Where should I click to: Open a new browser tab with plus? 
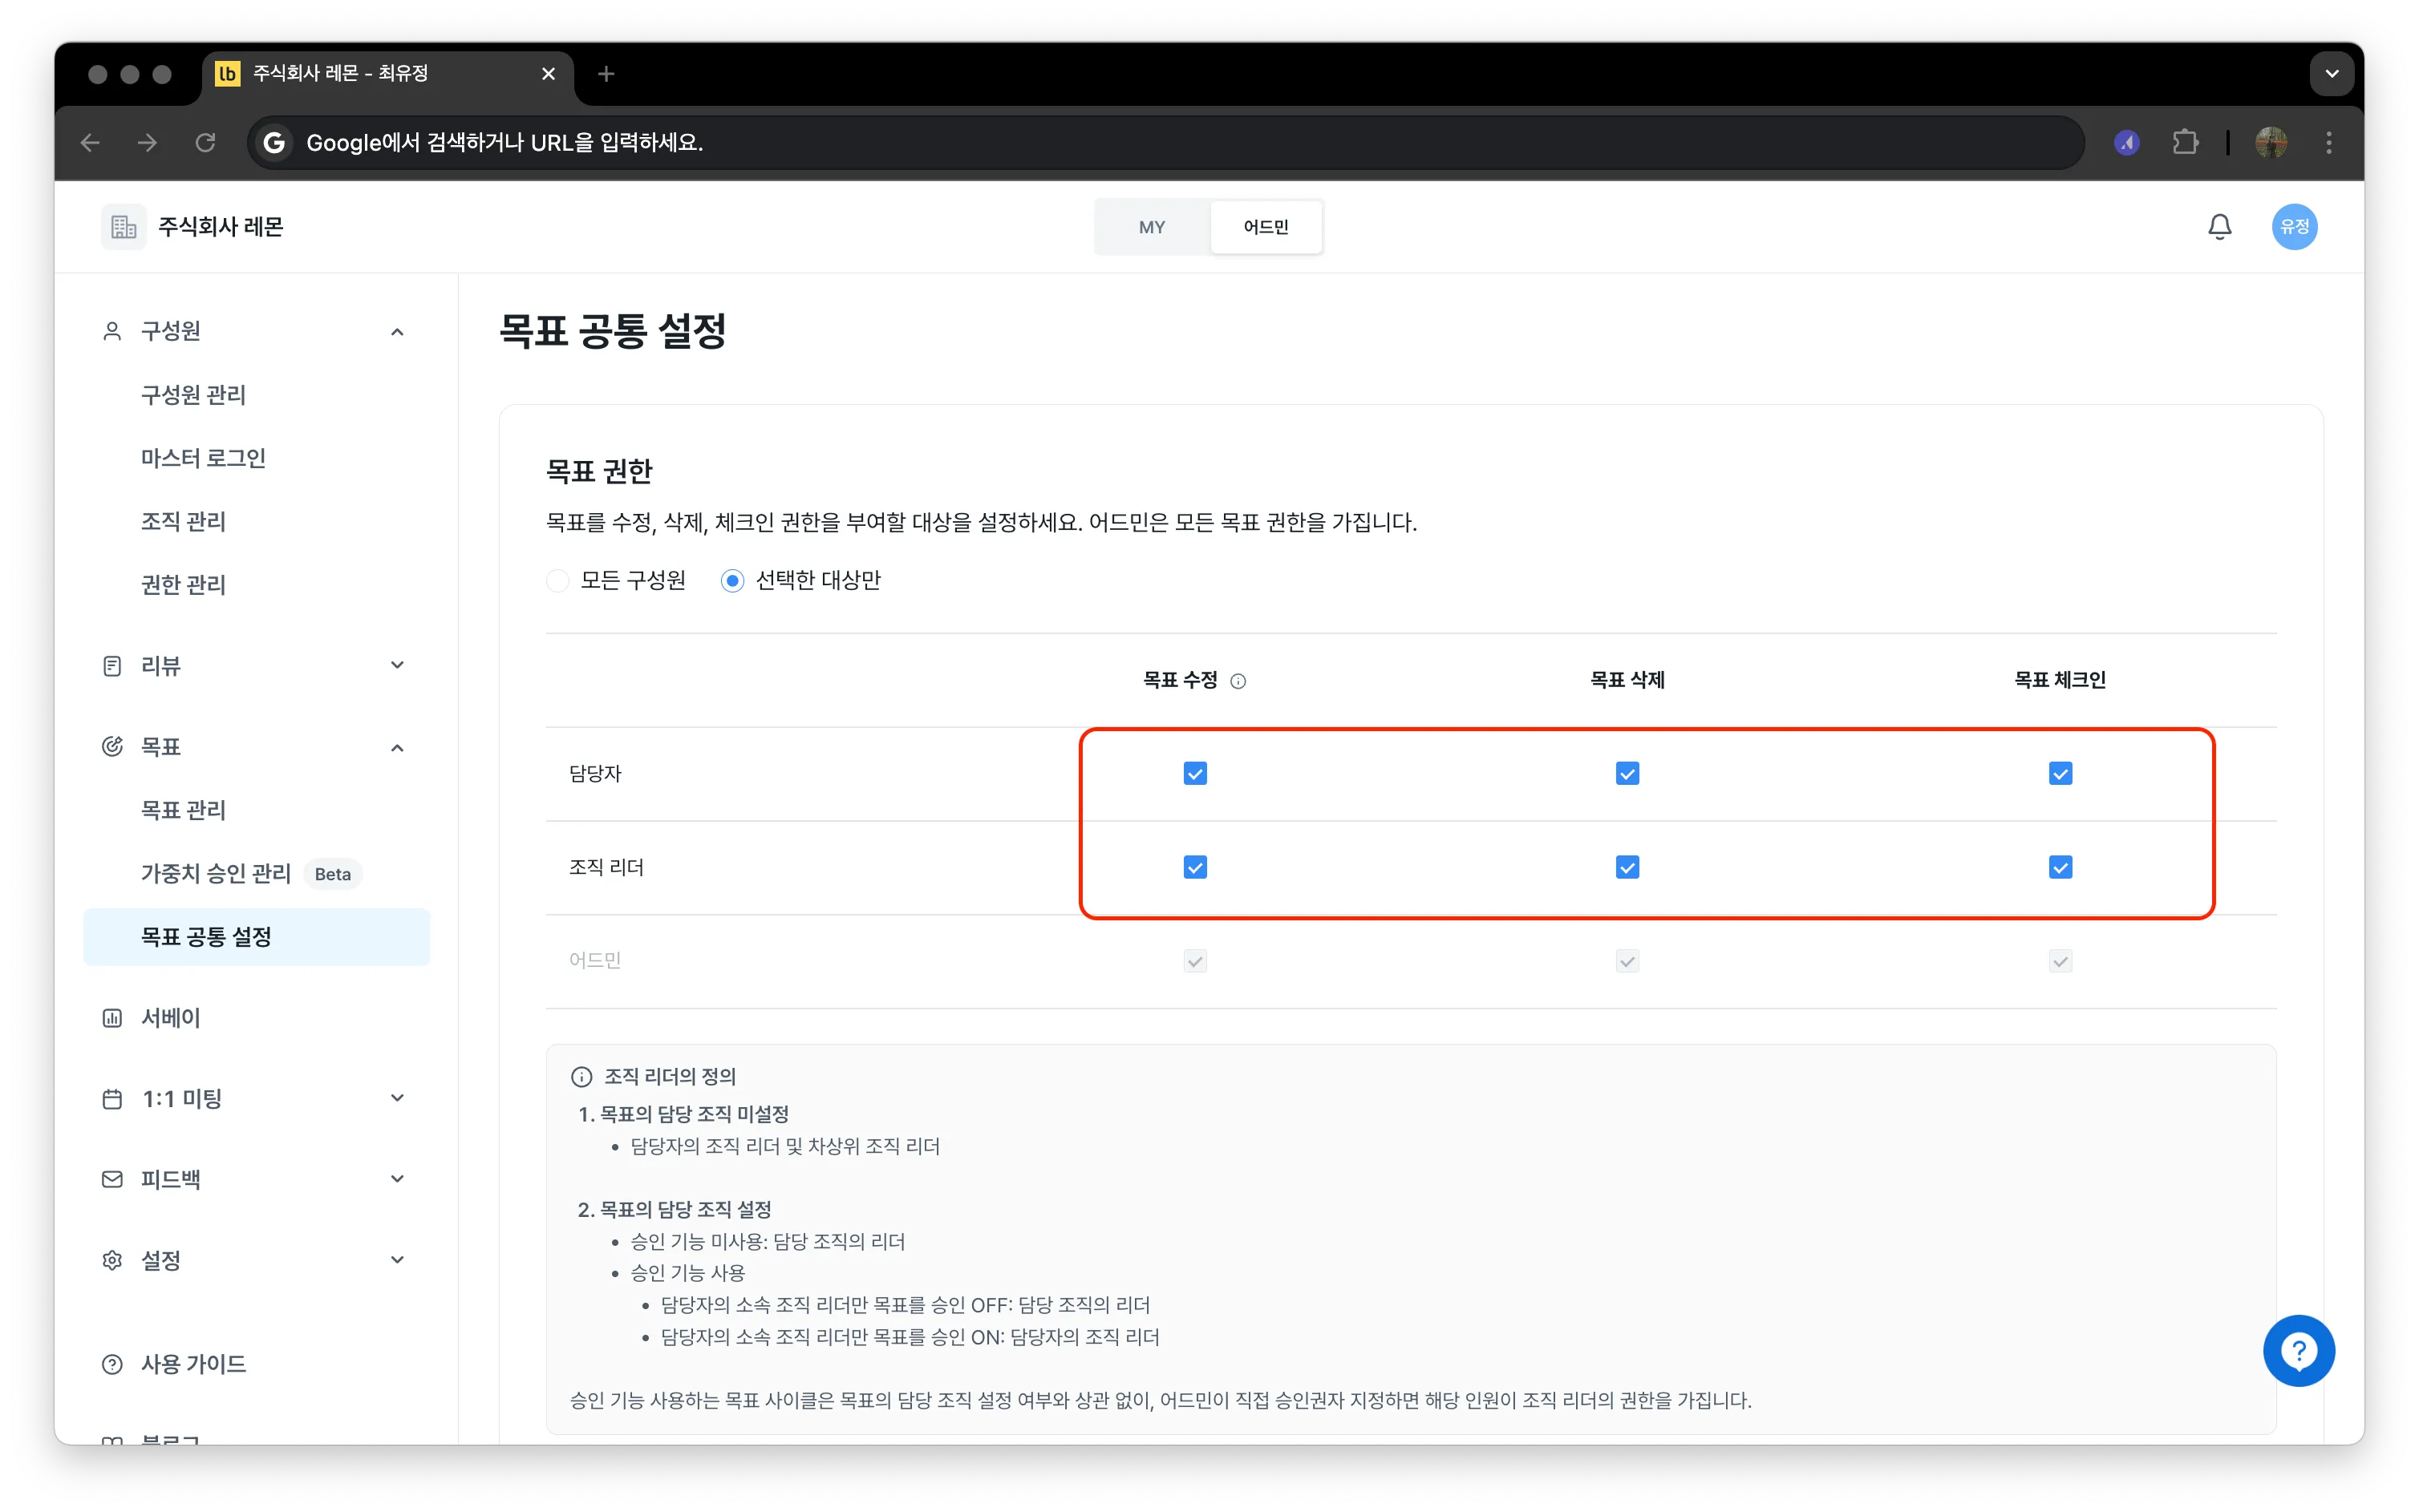point(606,73)
